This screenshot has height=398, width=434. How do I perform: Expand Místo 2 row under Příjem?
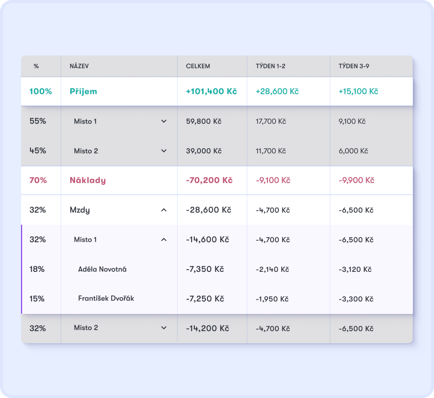click(x=164, y=151)
